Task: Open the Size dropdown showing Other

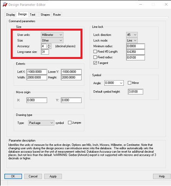Action: (52, 41)
